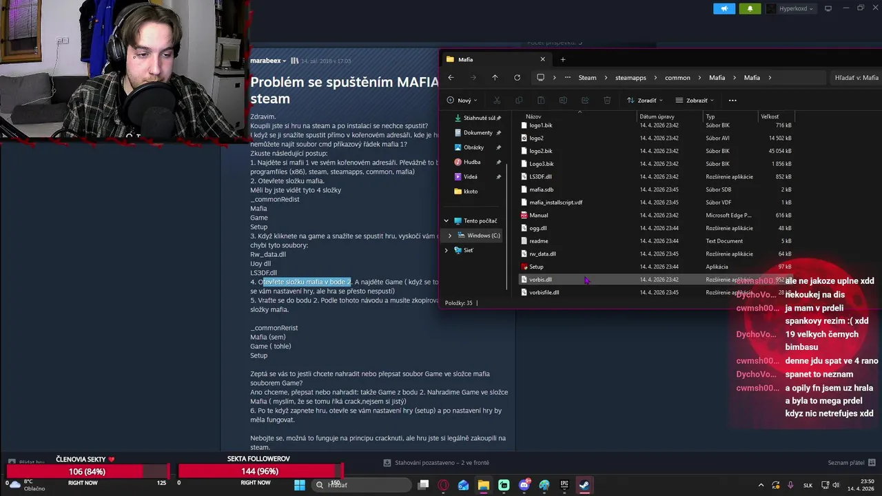Click the Share icon in Explorer toolbar
Screen dimensions: 882x496
point(585,101)
